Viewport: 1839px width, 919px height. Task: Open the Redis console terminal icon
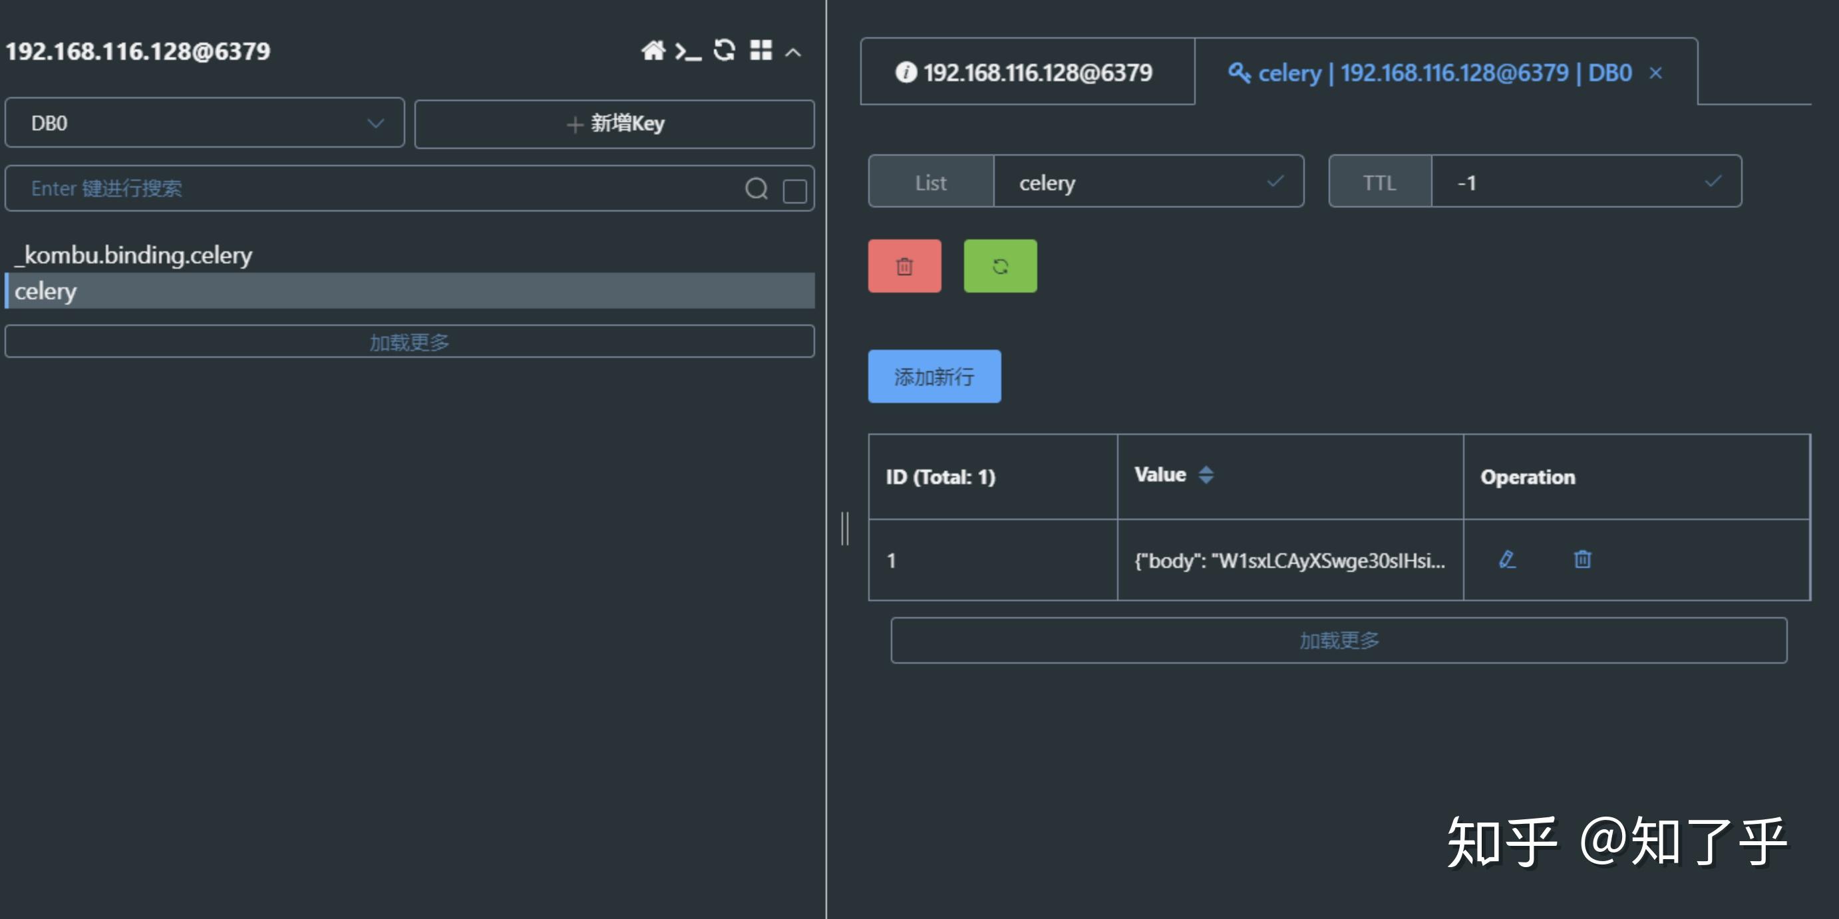click(x=687, y=51)
